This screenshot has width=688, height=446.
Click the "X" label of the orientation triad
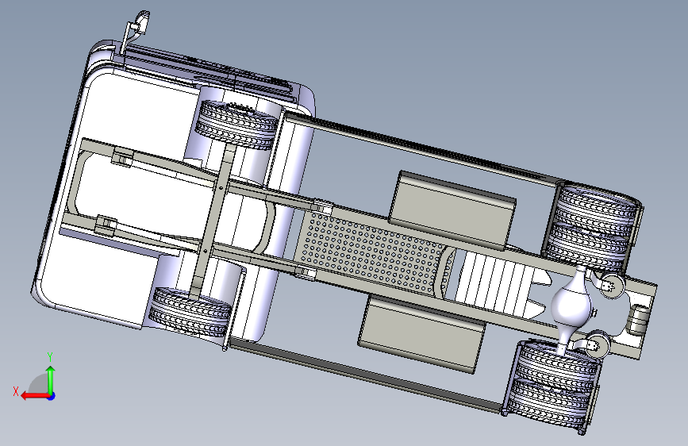click(x=16, y=391)
